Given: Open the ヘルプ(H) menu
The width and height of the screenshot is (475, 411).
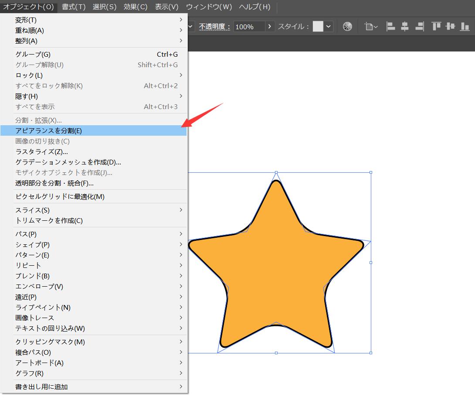Looking at the screenshot, I should click(255, 7).
